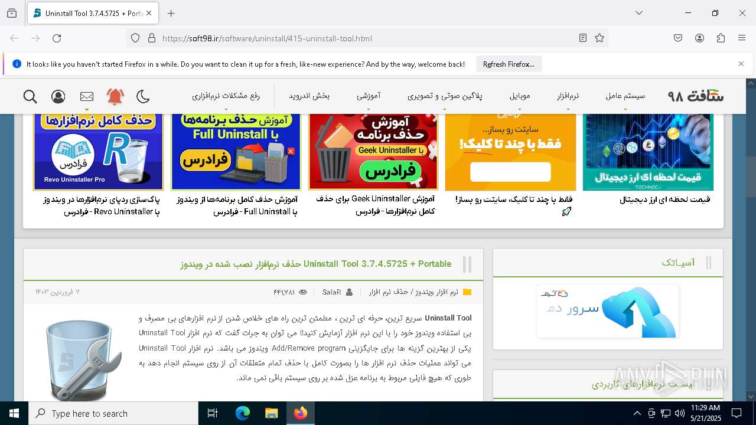
Task: Focus the Windows taskbar search box
Action: 113,413
